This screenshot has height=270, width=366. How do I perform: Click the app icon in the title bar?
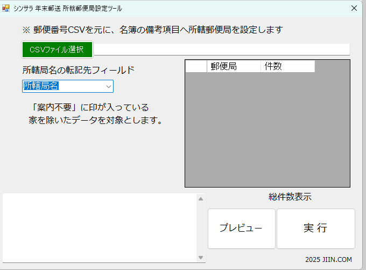coord(6,8)
